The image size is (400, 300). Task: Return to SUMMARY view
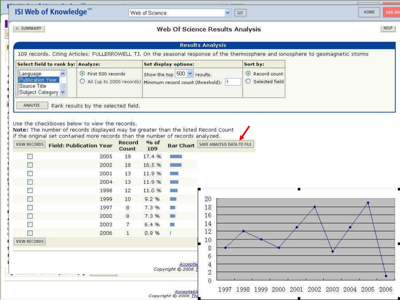coord(29,29)
